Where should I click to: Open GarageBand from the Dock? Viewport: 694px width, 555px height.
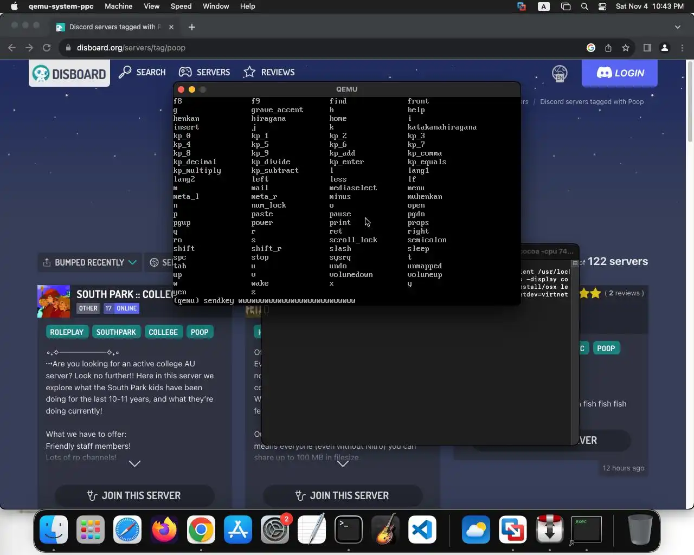pos(385,530)
